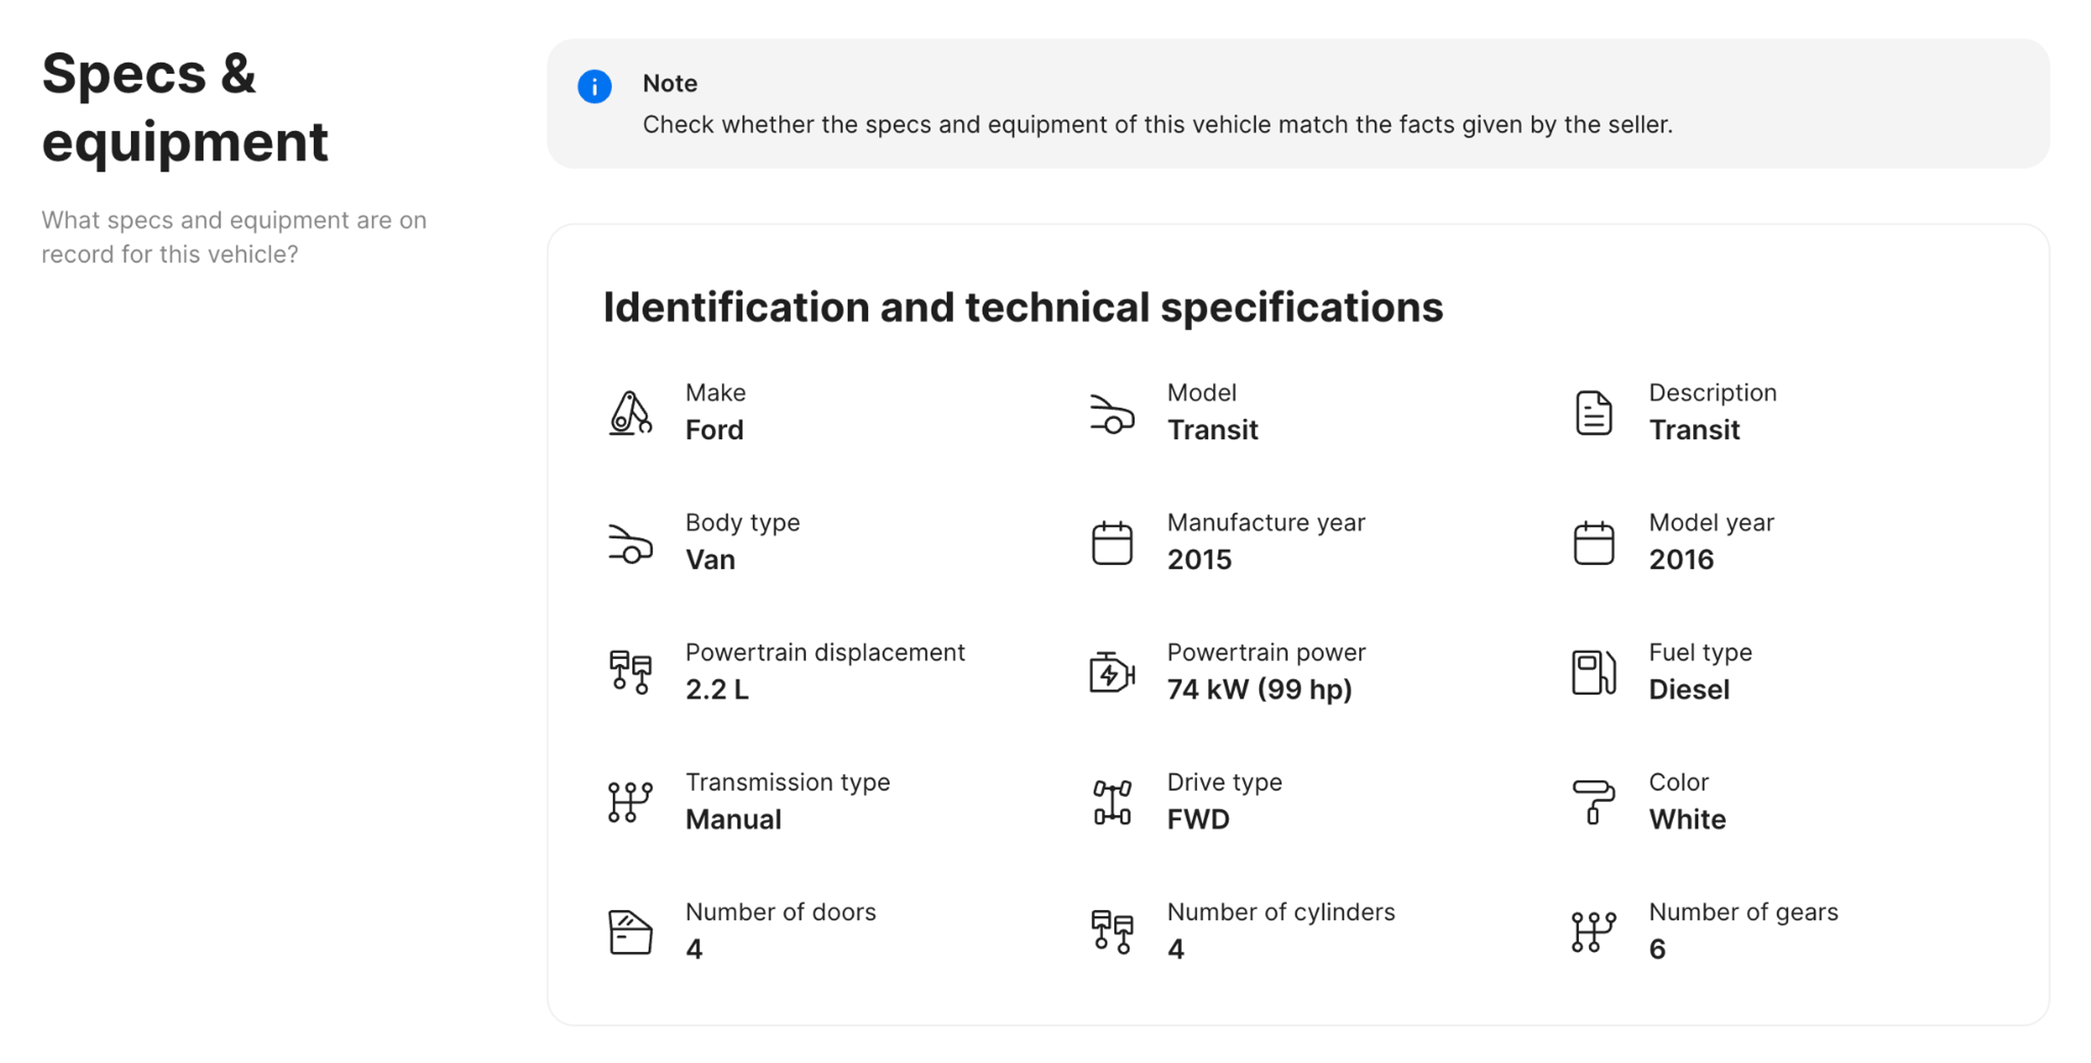Click the fuel pump icon beside Fuel type
This screenshot has width=2091, height=1063.
click(x=1593, y=673)
